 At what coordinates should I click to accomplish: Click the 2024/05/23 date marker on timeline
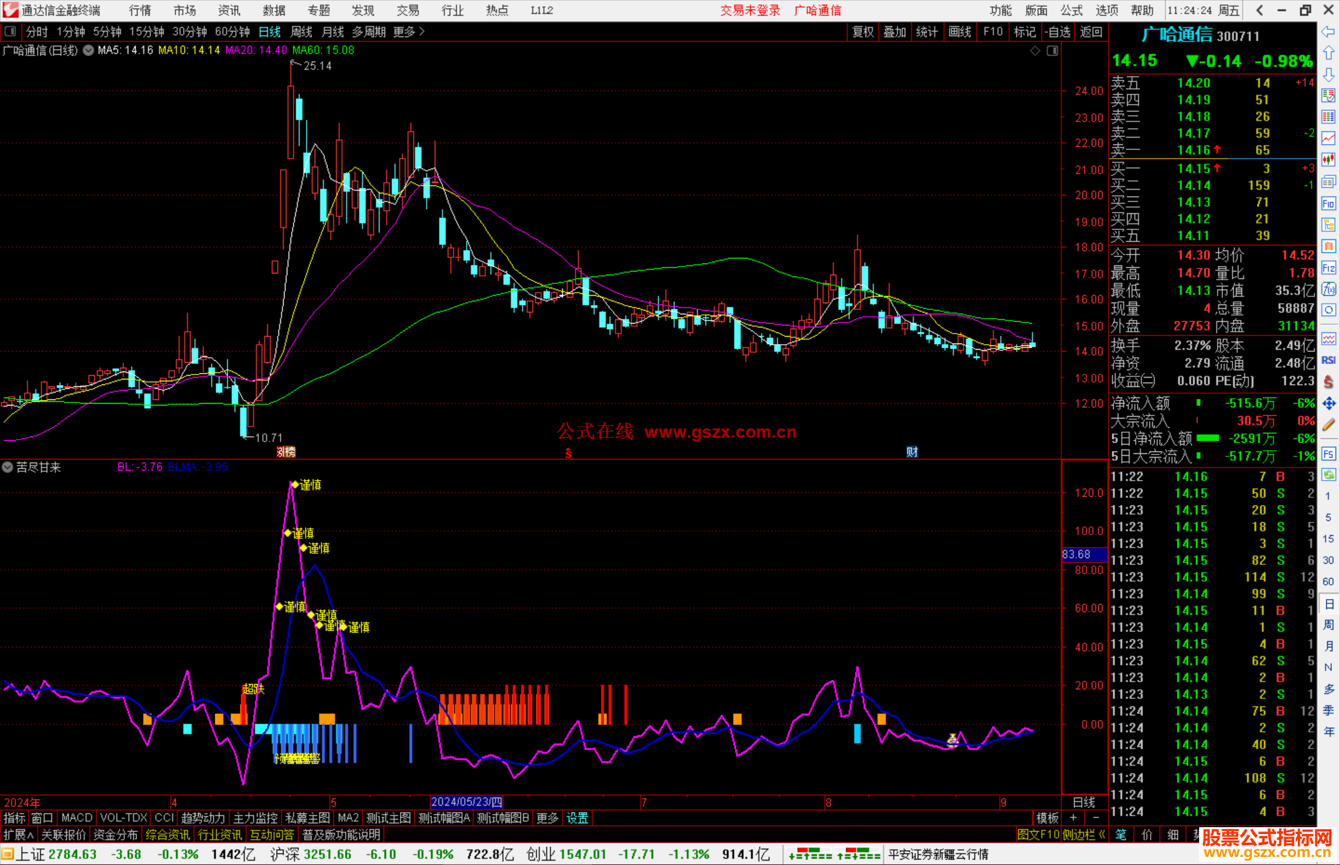pyautogui.click(x=467, y=802)
